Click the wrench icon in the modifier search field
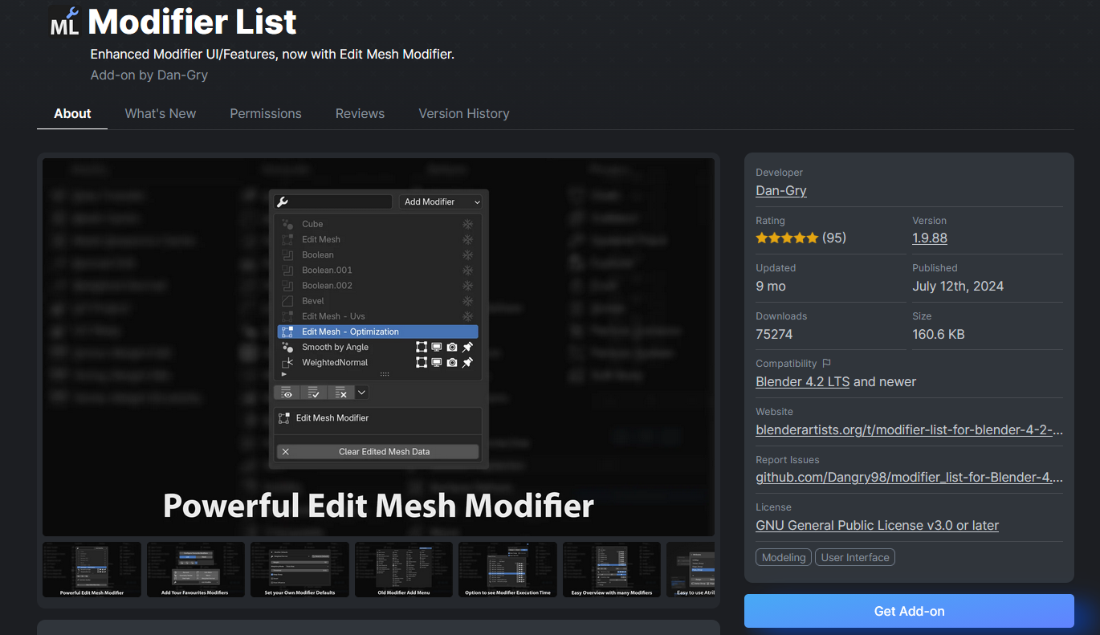Image resolution: width=1100 pixels, height=635 pixels. (282, 202)
